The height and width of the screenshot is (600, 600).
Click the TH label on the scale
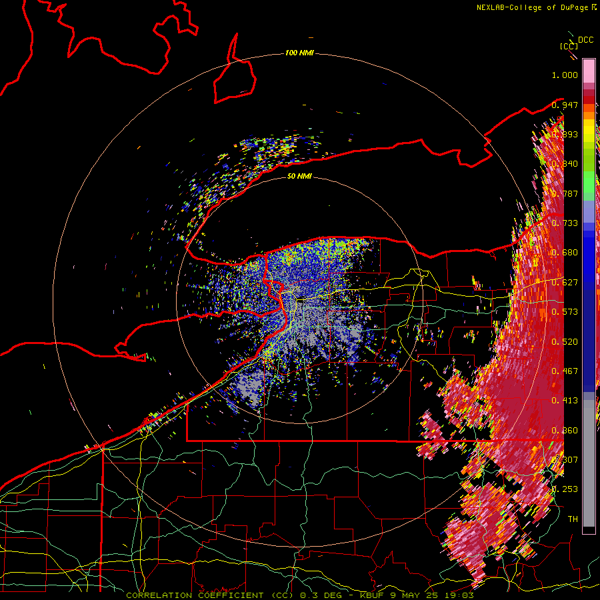click(573, 519)
